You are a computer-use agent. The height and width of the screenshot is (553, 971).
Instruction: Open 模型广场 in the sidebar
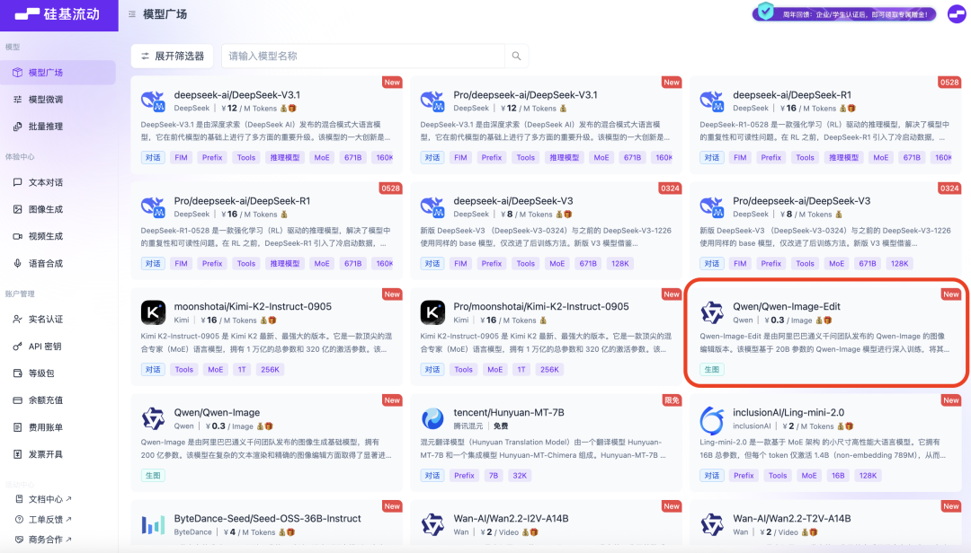pyautogui.click(x=58, y=73)
